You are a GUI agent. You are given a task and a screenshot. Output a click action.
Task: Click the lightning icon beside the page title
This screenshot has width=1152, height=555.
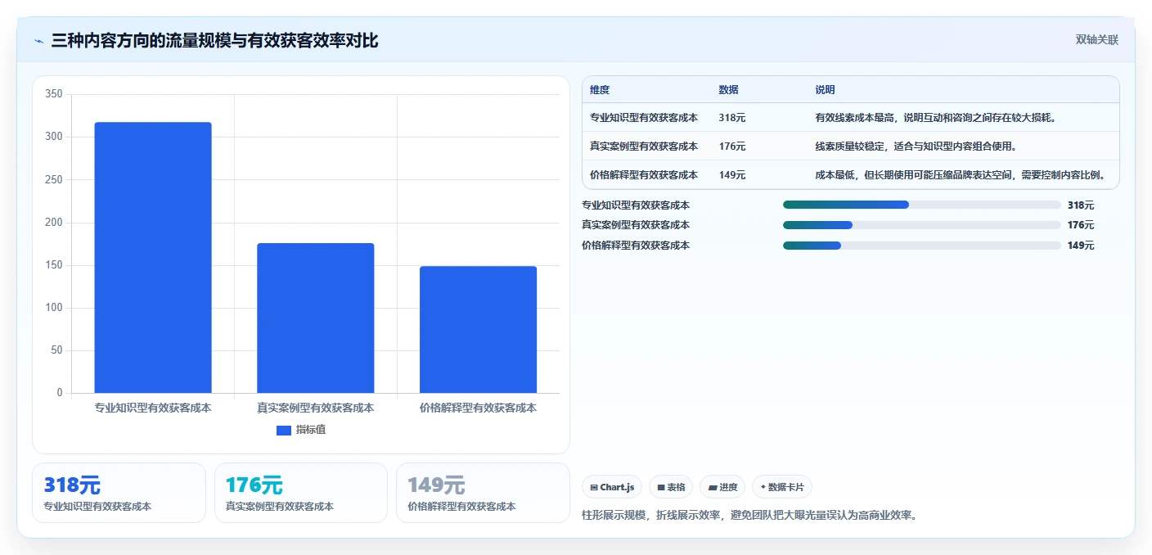click(x=38, y=41)
